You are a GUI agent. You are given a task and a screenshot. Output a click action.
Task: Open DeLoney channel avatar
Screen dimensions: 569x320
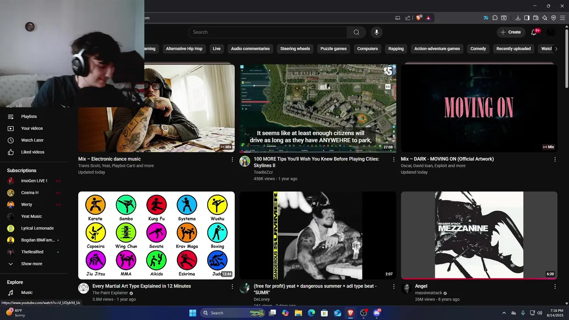pos(245,288)
